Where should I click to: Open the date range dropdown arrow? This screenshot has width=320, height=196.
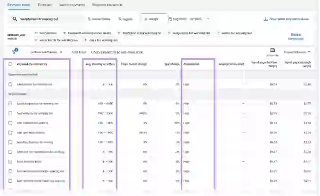(208, 19)
